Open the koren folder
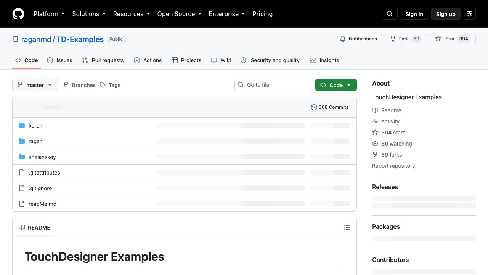The width and height of the screenshot is (488, 275). pos(35,126)
